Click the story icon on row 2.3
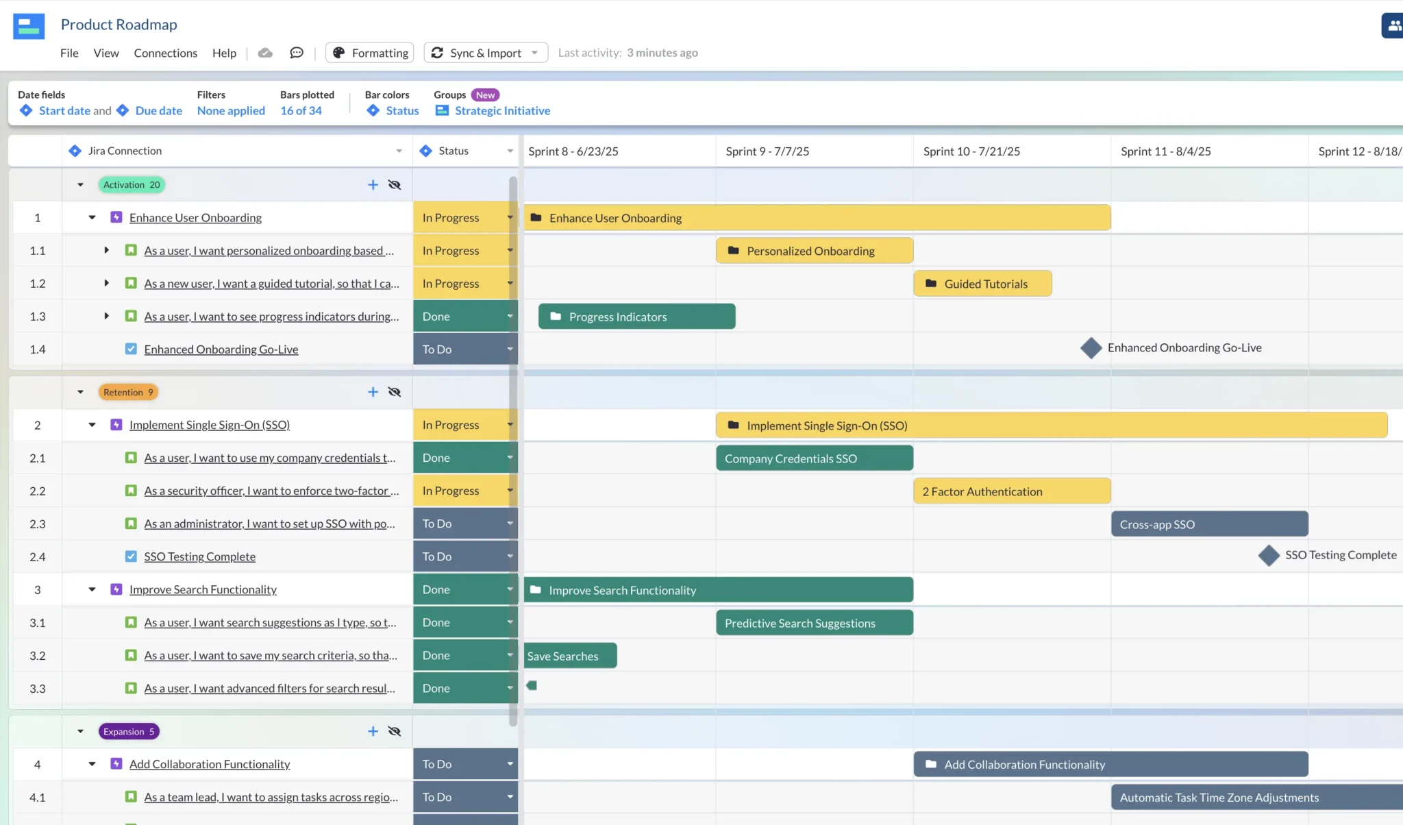1403x825 pixels. [x=131, y=524]
